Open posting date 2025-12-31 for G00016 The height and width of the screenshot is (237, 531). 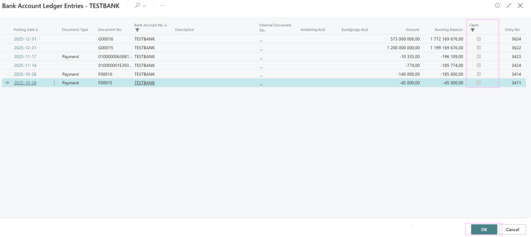[x=25, y=39]
